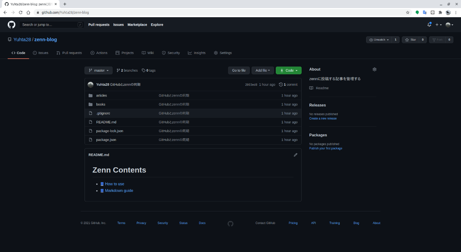This screenshot has width=461, height=252.
Task: Click the Go to file button
Action: 239,70
